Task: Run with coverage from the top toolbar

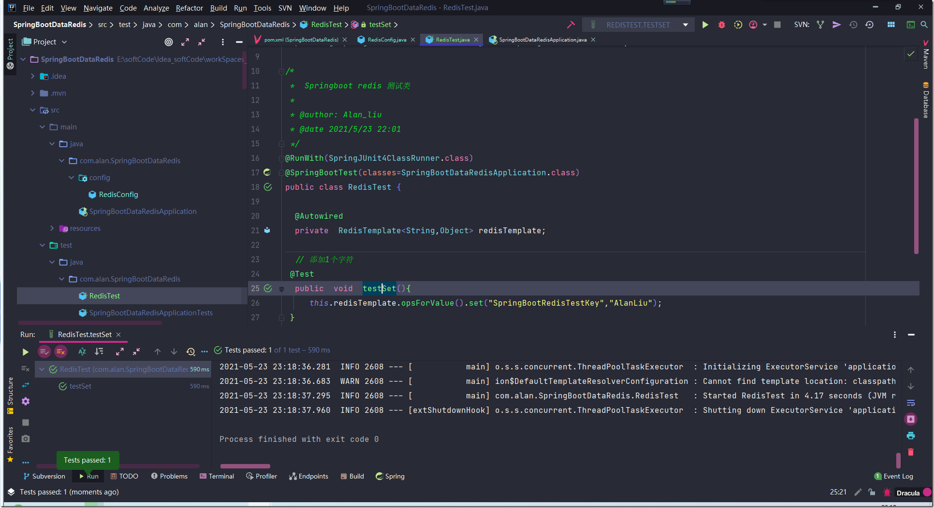Action: click(x=738, y=25)
